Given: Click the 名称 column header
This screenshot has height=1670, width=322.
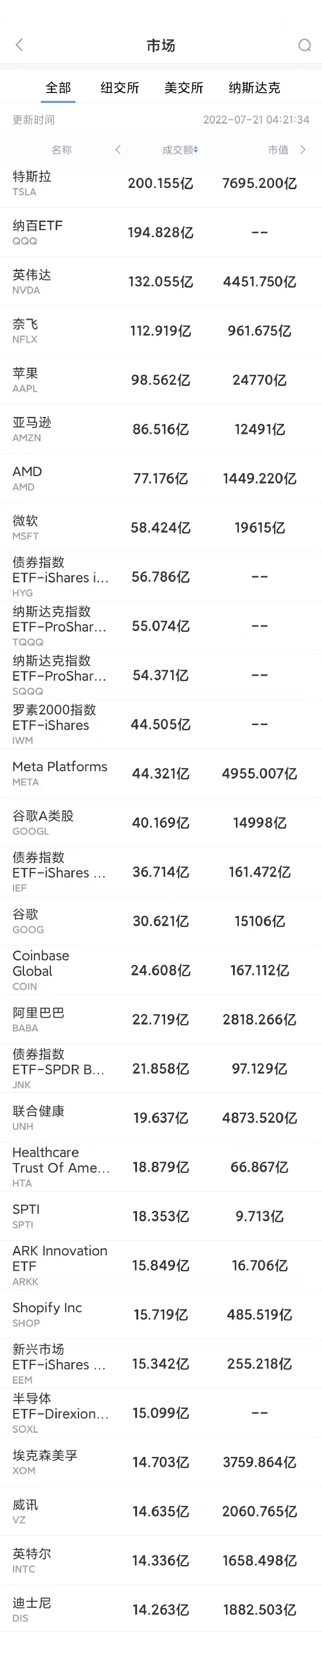Looking at the screenshot, I should tap(61, 150).
